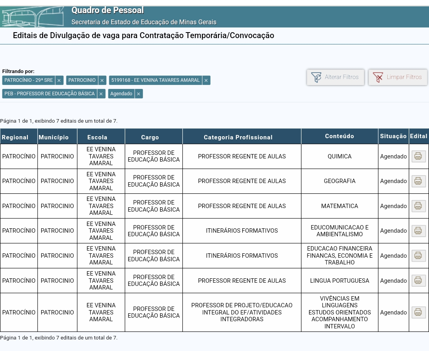Print the EDUCOMUNICACAO E AMBIENTALISMO edital
The image size is (429, 351).
coord(417,231)
